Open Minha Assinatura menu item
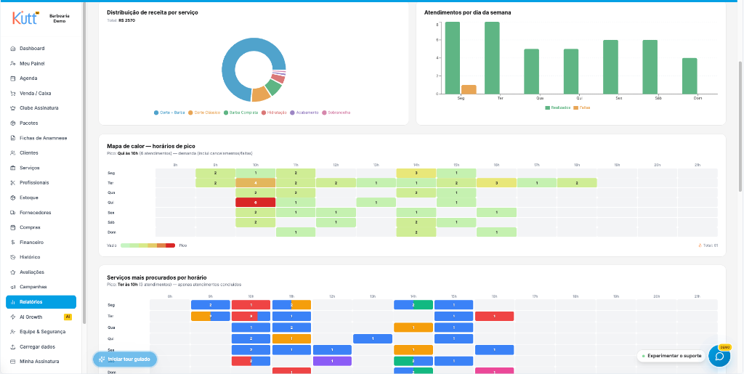 [41, 362]
